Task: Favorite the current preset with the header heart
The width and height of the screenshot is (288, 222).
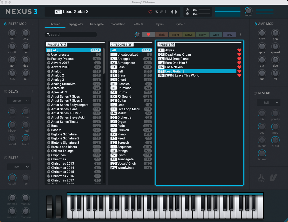Action: (150, 12)
